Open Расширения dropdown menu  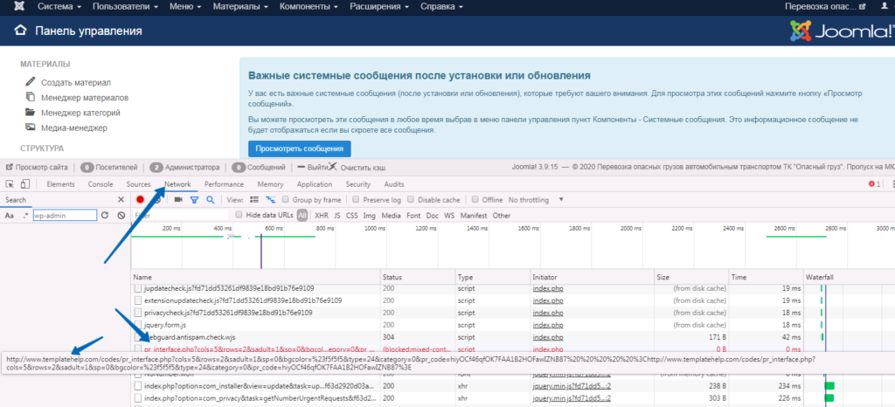(x=379, y=7)
